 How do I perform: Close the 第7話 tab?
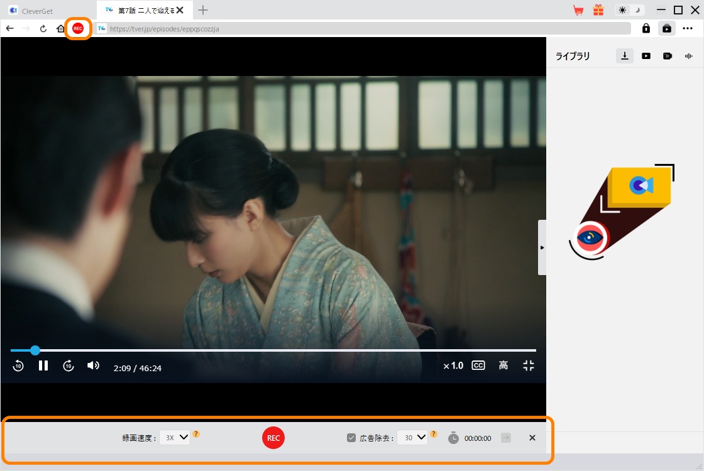pyautogui.click(x=180, y=10)
